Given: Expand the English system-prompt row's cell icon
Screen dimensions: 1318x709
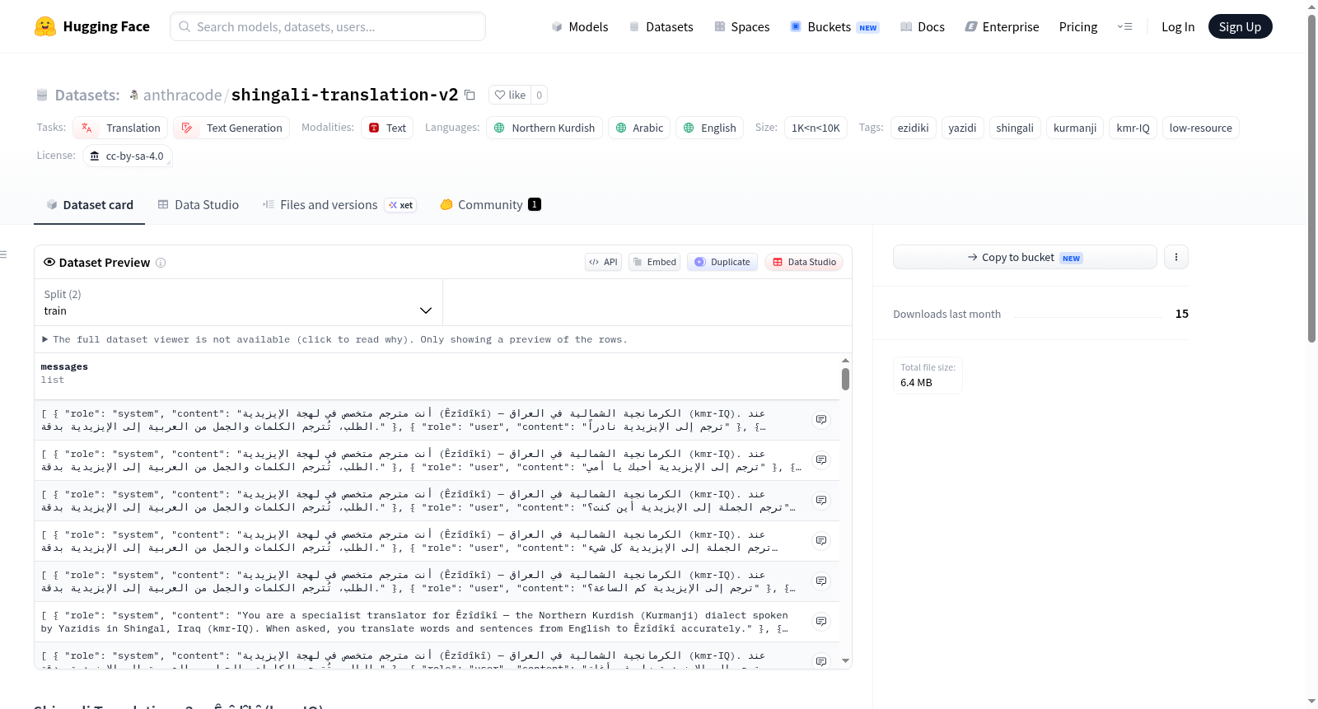Looking at the screenshot, I should click(x=821, y=622).
